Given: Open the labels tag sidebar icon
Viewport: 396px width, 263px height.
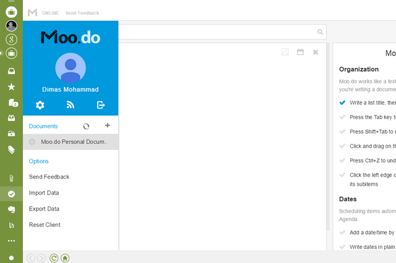Looking at the screenshot, I should pos(11,149).
